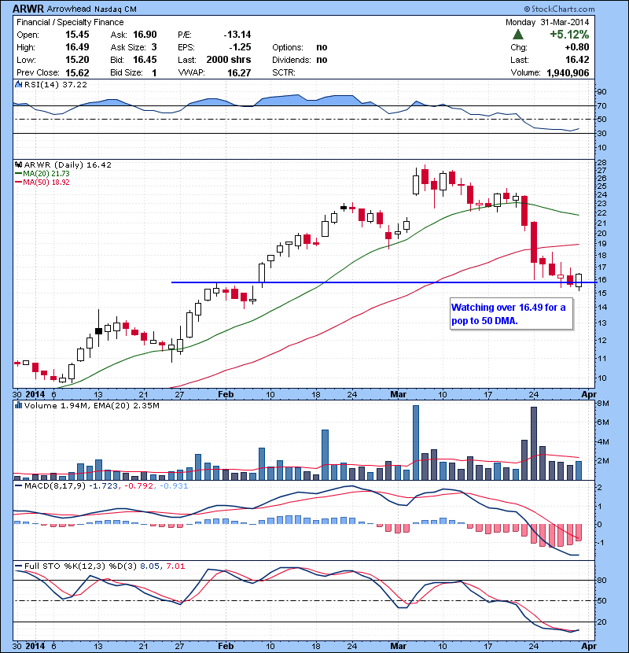Click the volume bars icon beside Volume label
This screenshot has width=629, height=653.
19,405
